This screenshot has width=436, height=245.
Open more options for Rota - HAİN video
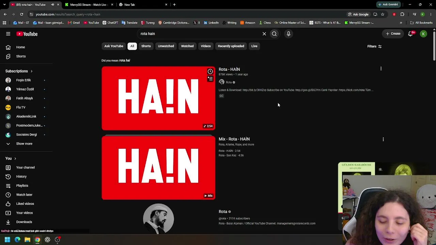pyautogui.click(x=381, y=69)
